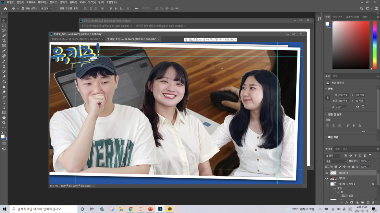The width and height of the screenshot is (380, 213).
Task: Select the Horizontal Type tool
Action: click(4, 102)
